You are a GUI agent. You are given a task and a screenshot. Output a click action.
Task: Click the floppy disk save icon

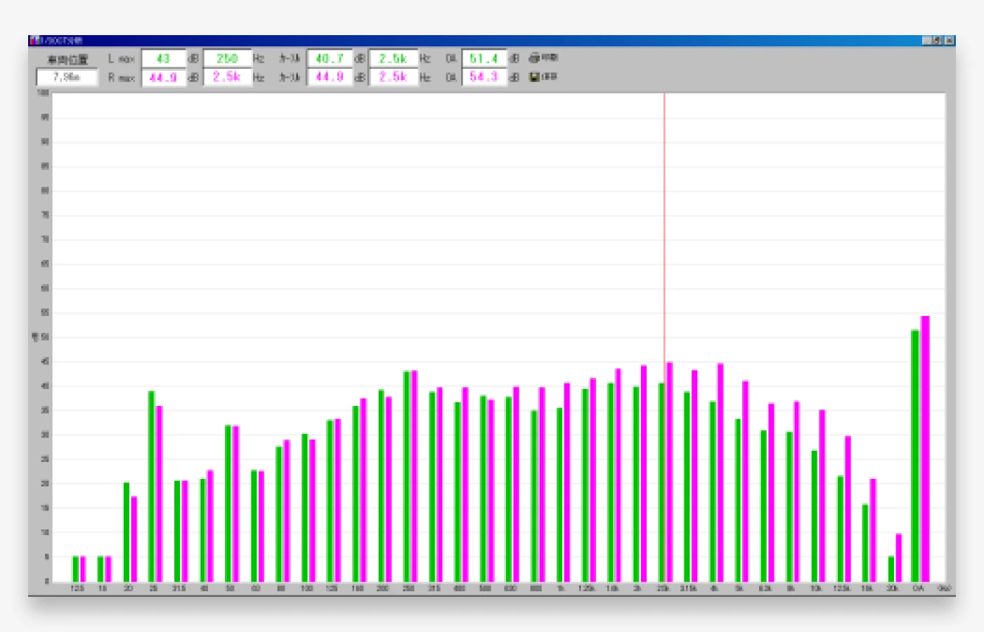[x=534, y=77]
